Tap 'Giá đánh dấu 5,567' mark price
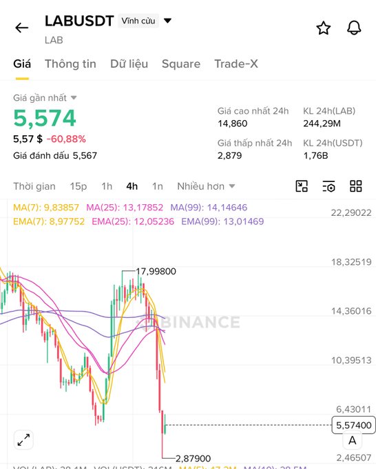 click(x=55, y=156)
